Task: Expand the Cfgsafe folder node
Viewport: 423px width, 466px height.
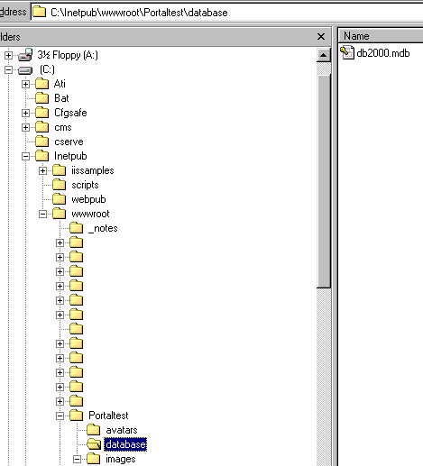Action: click(25, 113)
